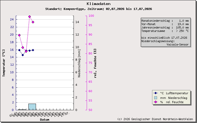Click the 'Niederschlag' legend label
Screen dimensions: 197x123
(x=178, y=98)
